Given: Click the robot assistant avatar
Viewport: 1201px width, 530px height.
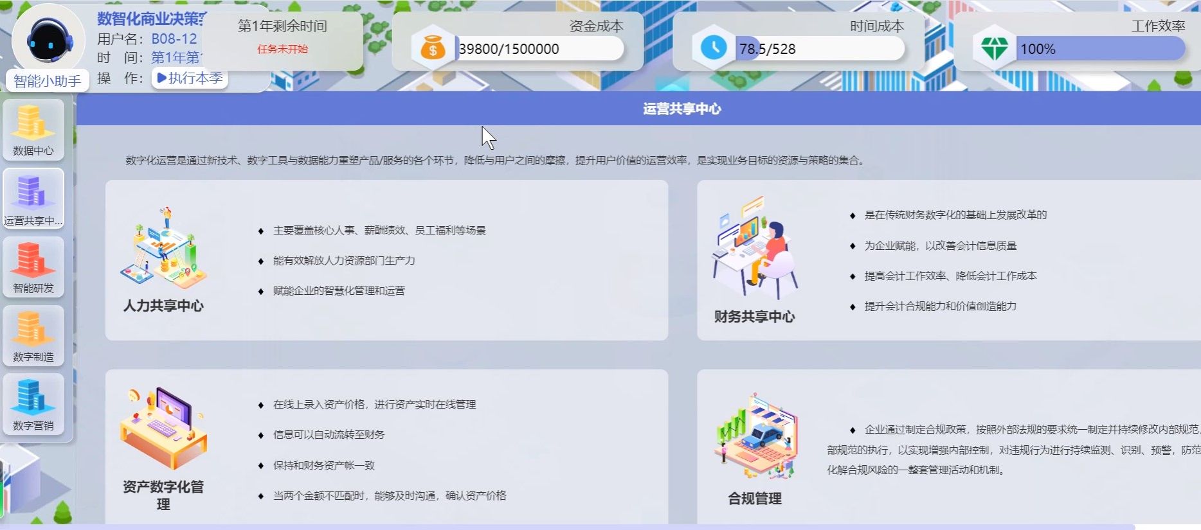Looking at the screenshot, I should [x=48, y=40].
